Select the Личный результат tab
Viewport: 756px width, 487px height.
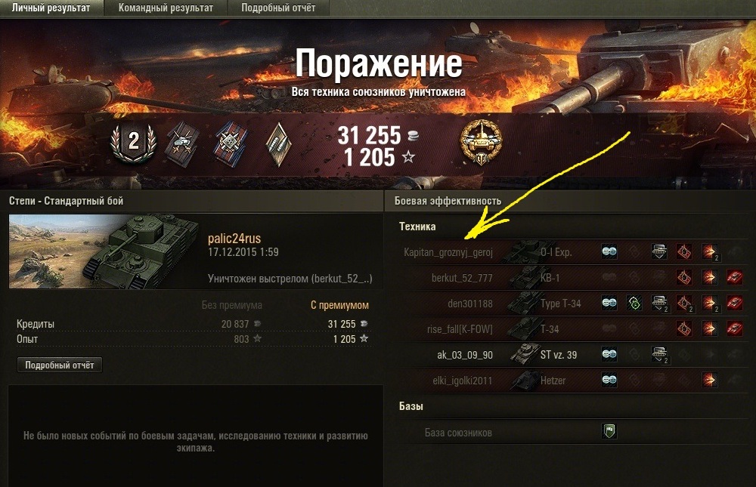pos(51,8)
